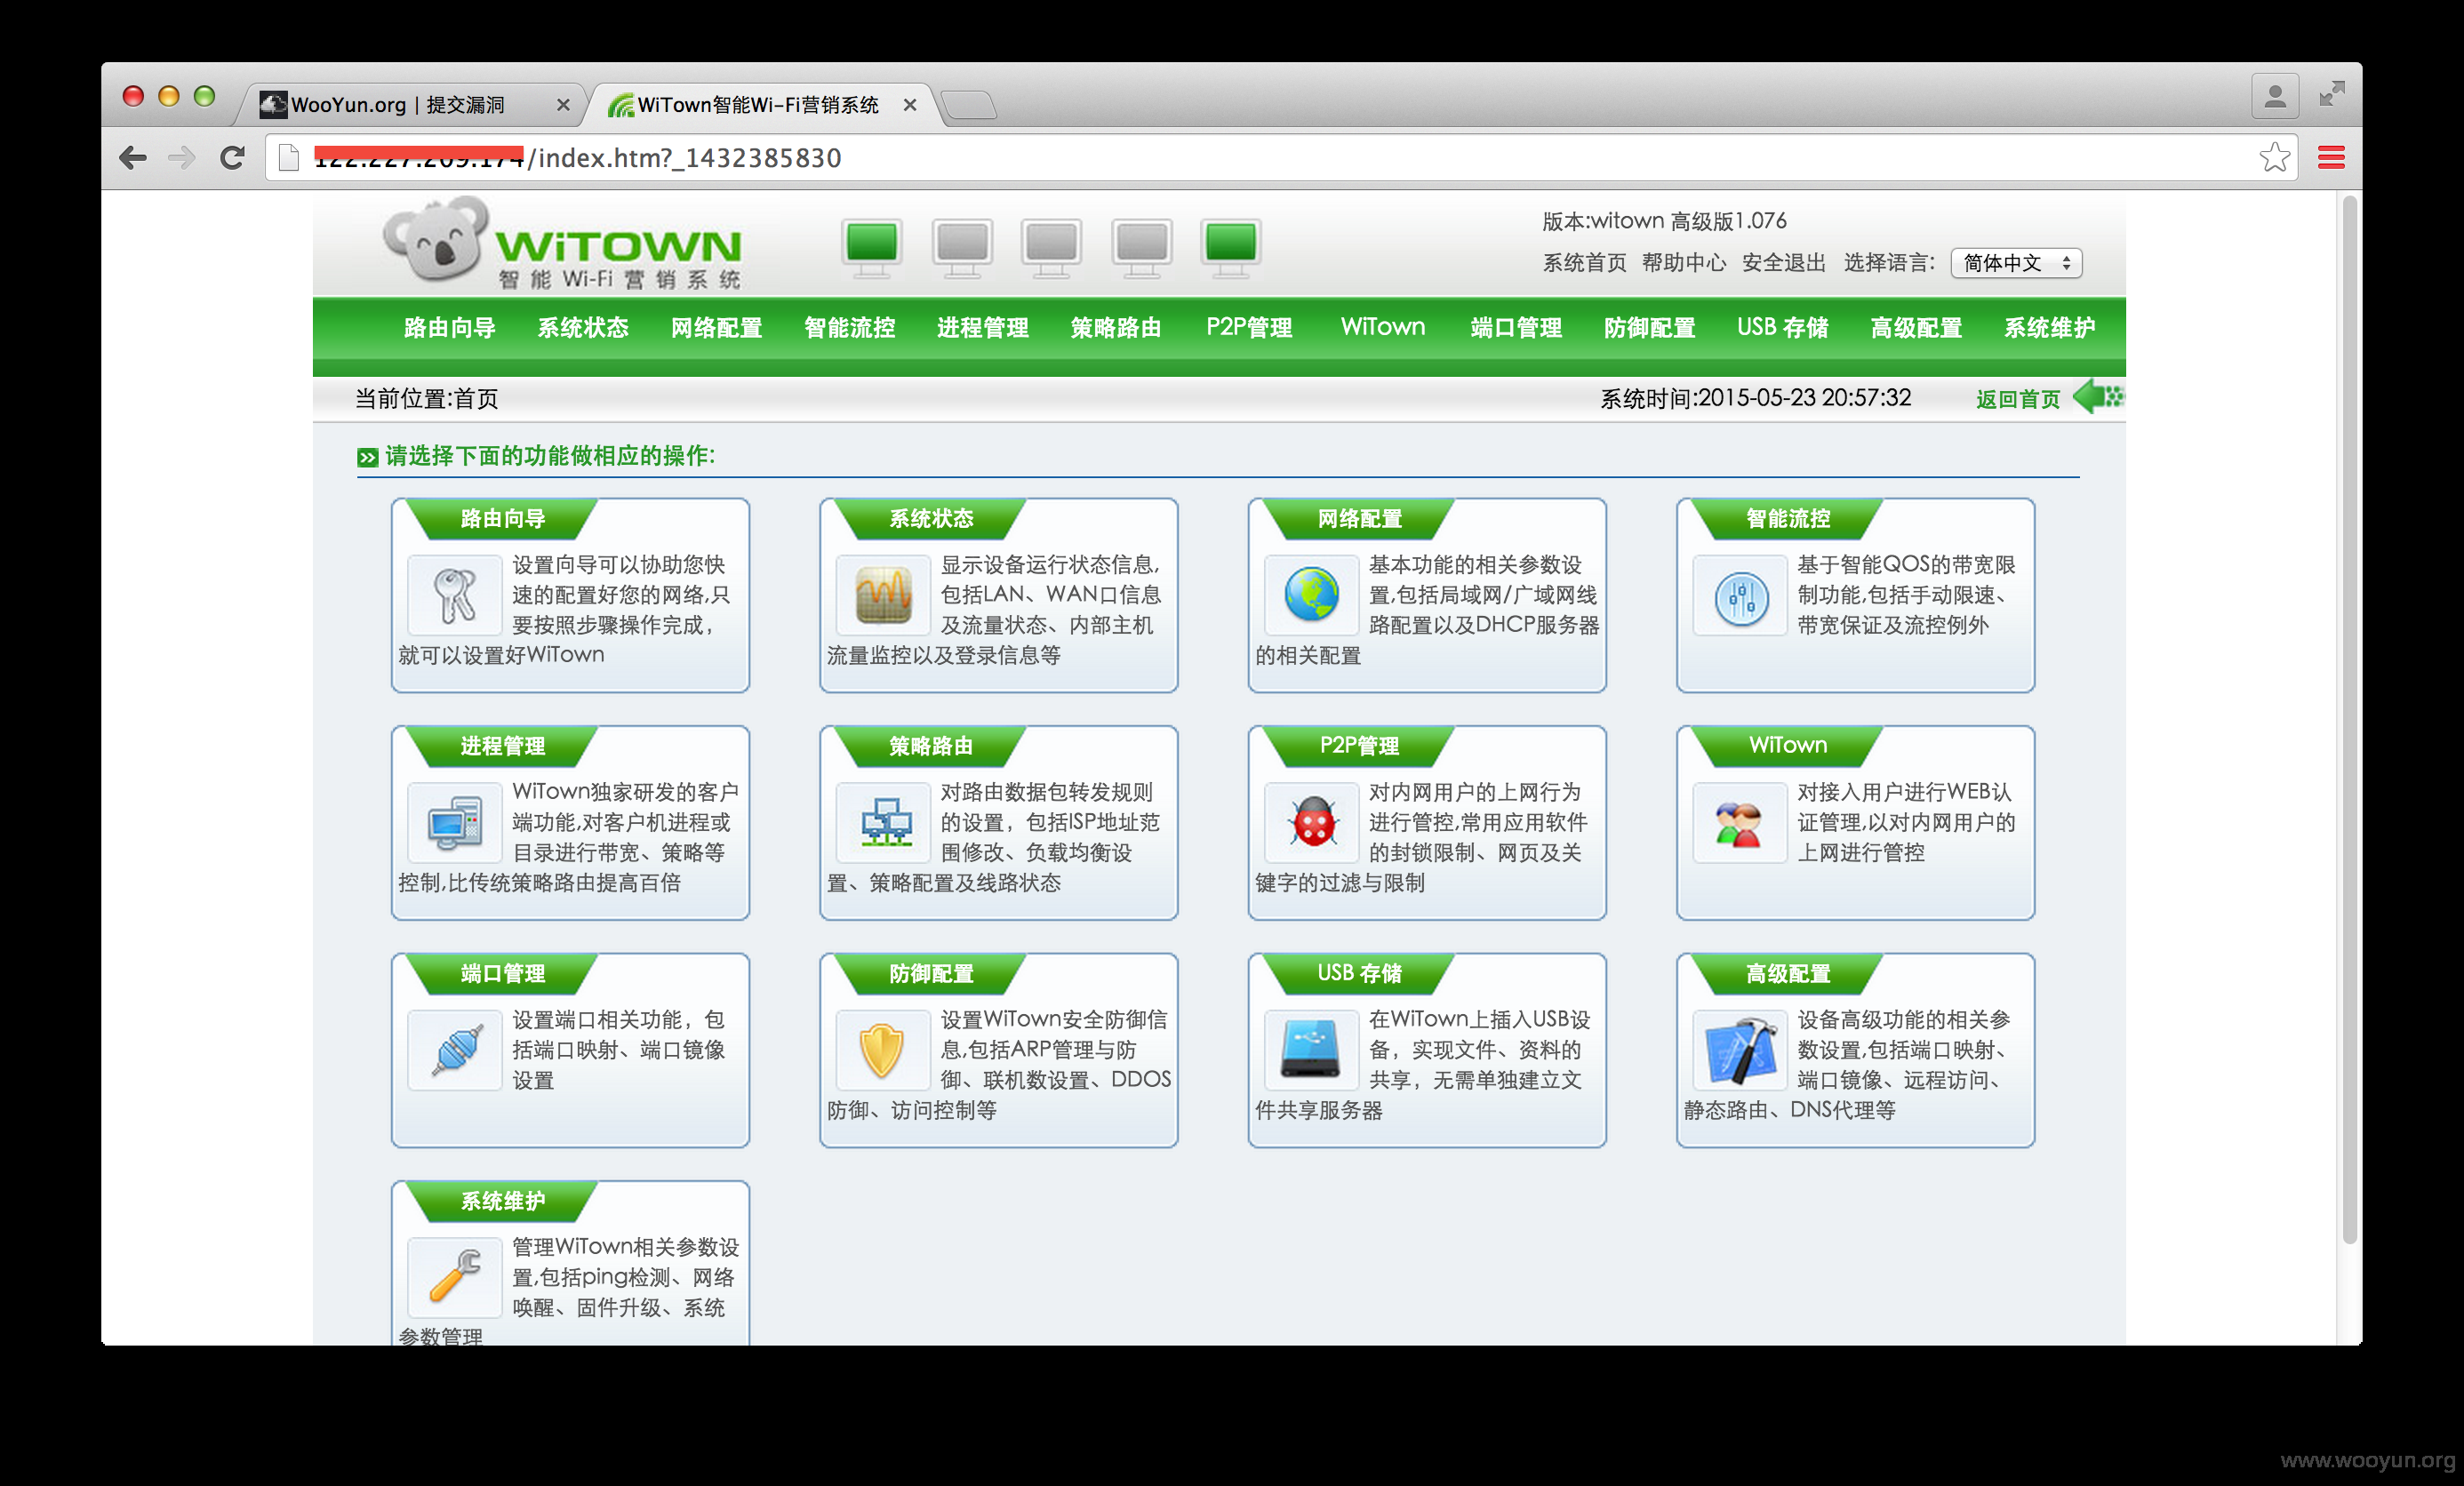This screenshot has height=1486, width=2464.
Task: Click the first green port monitor icon
Action: click(x=872, y=248)
